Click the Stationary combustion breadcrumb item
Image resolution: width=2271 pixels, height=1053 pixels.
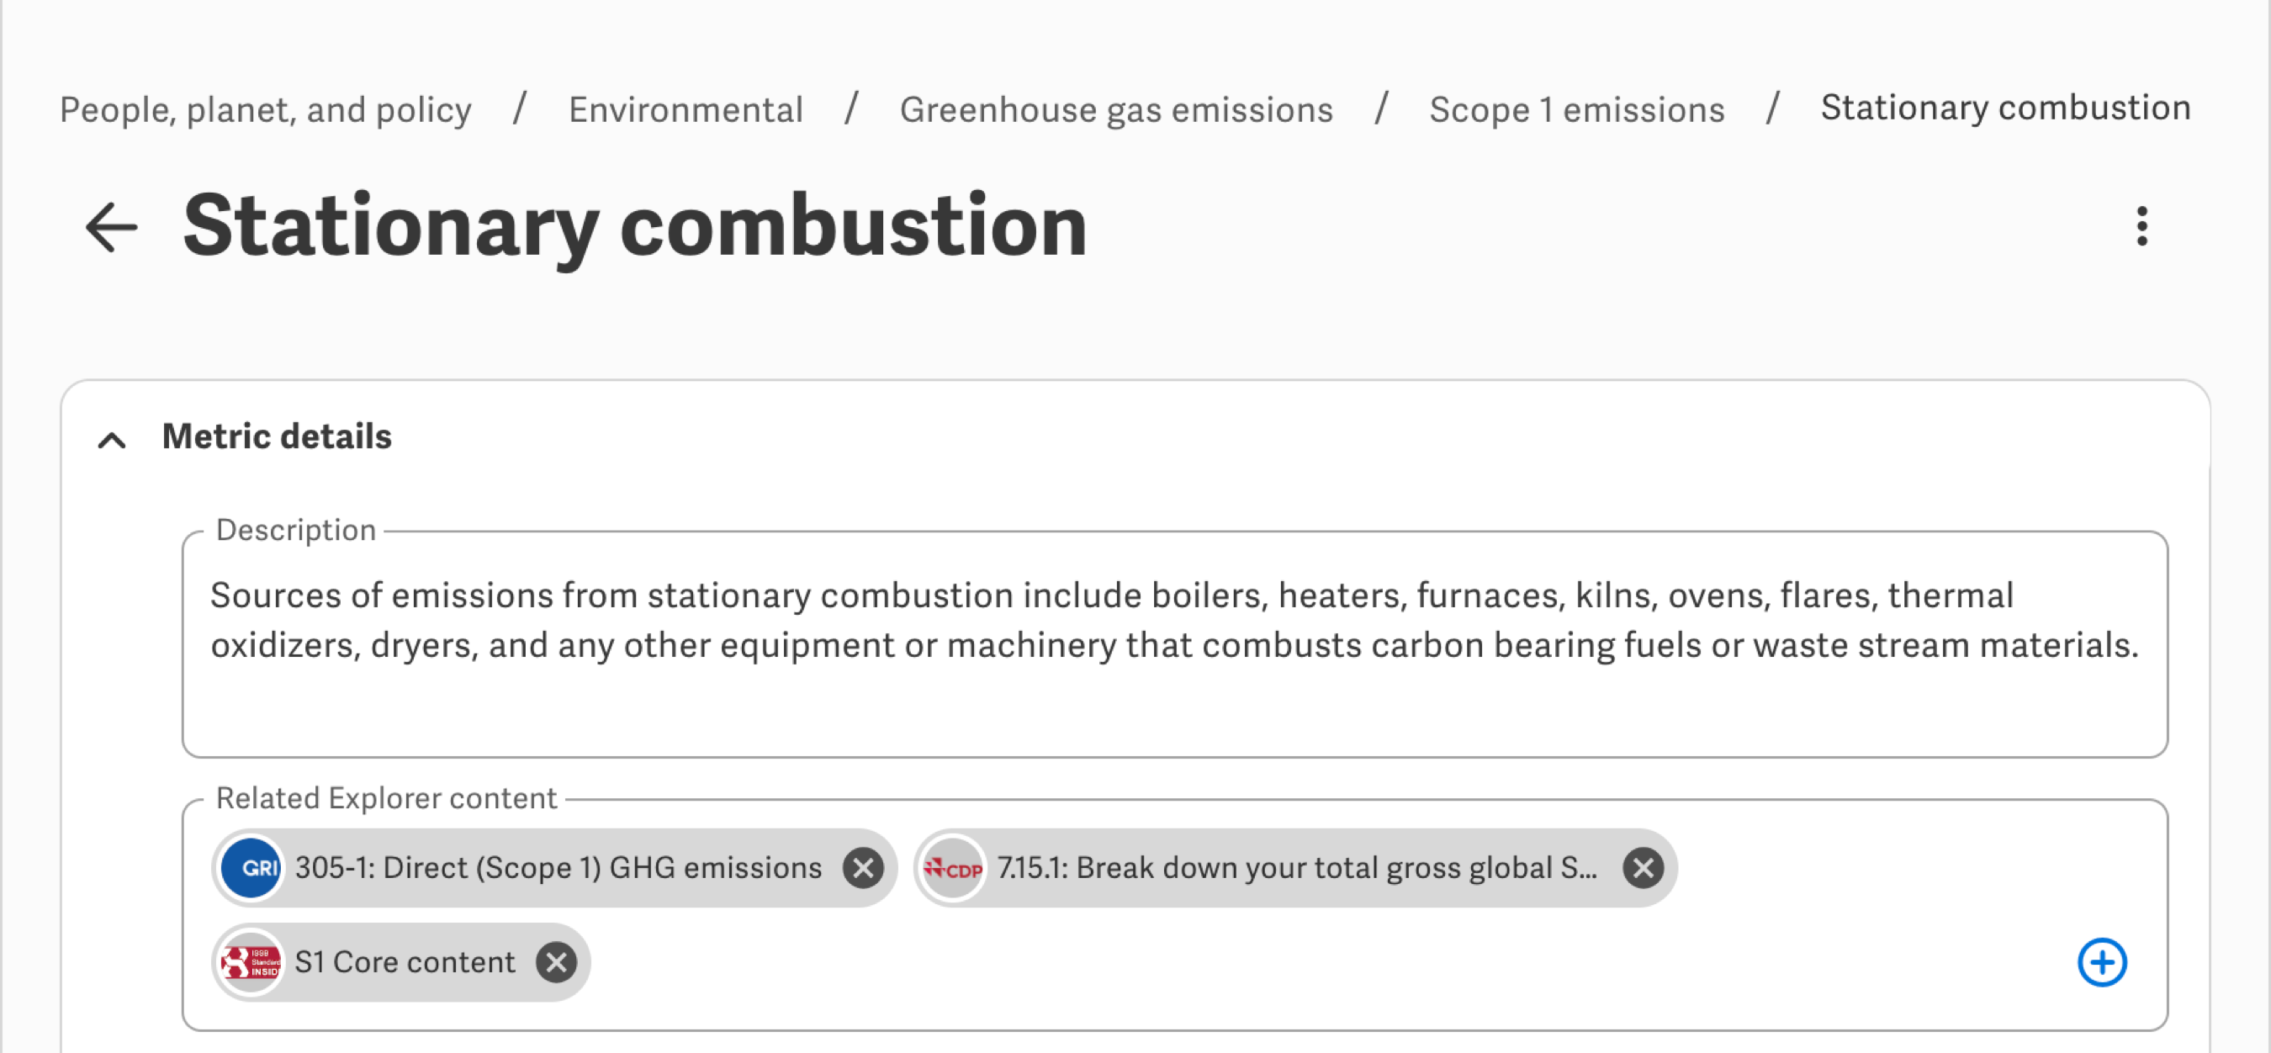2004,108
